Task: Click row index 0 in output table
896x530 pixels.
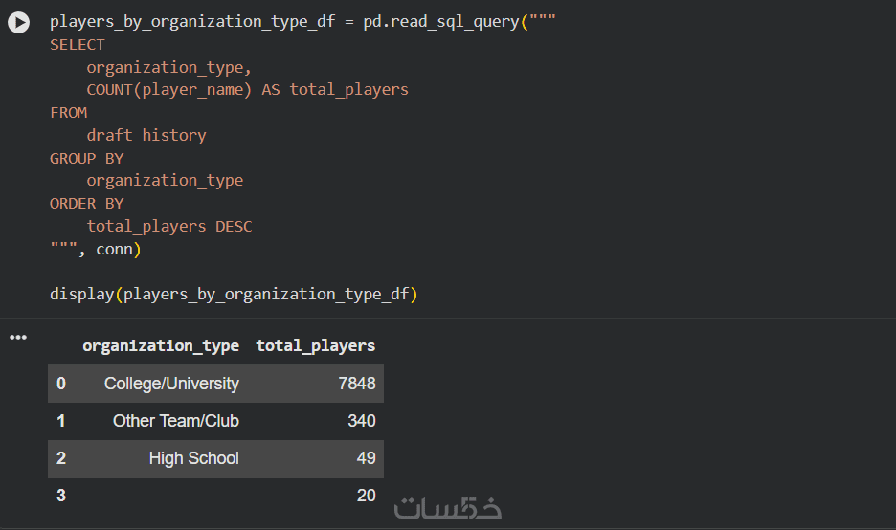Action: pos(61,384)
